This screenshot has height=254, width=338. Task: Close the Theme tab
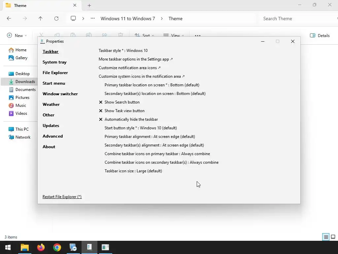point(75,5)
